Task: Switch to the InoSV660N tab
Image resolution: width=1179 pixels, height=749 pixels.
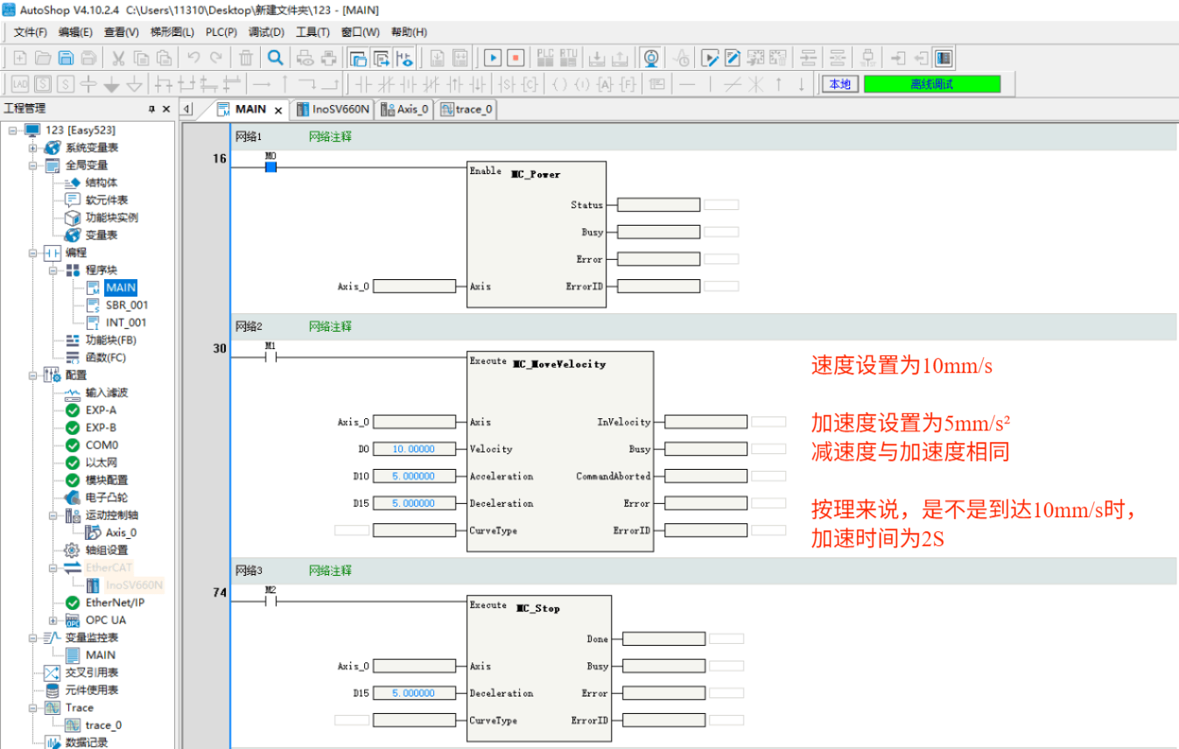Action: [x=333, y=109]
